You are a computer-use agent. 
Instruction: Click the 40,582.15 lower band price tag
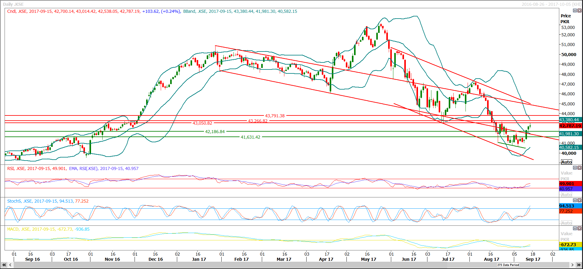click(571, 147)
